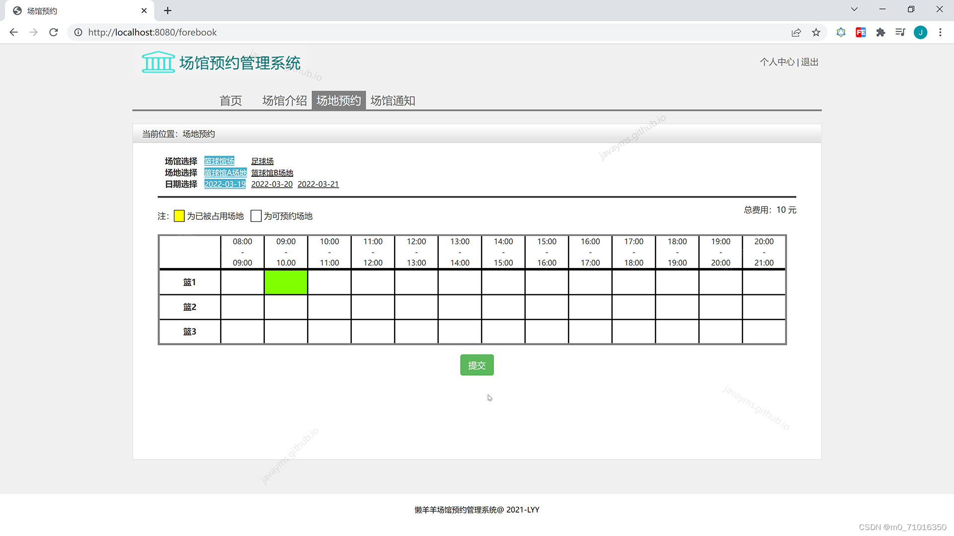Select 篮2 12:00-13:00 slot
The image size is (954, 536).
416,307
